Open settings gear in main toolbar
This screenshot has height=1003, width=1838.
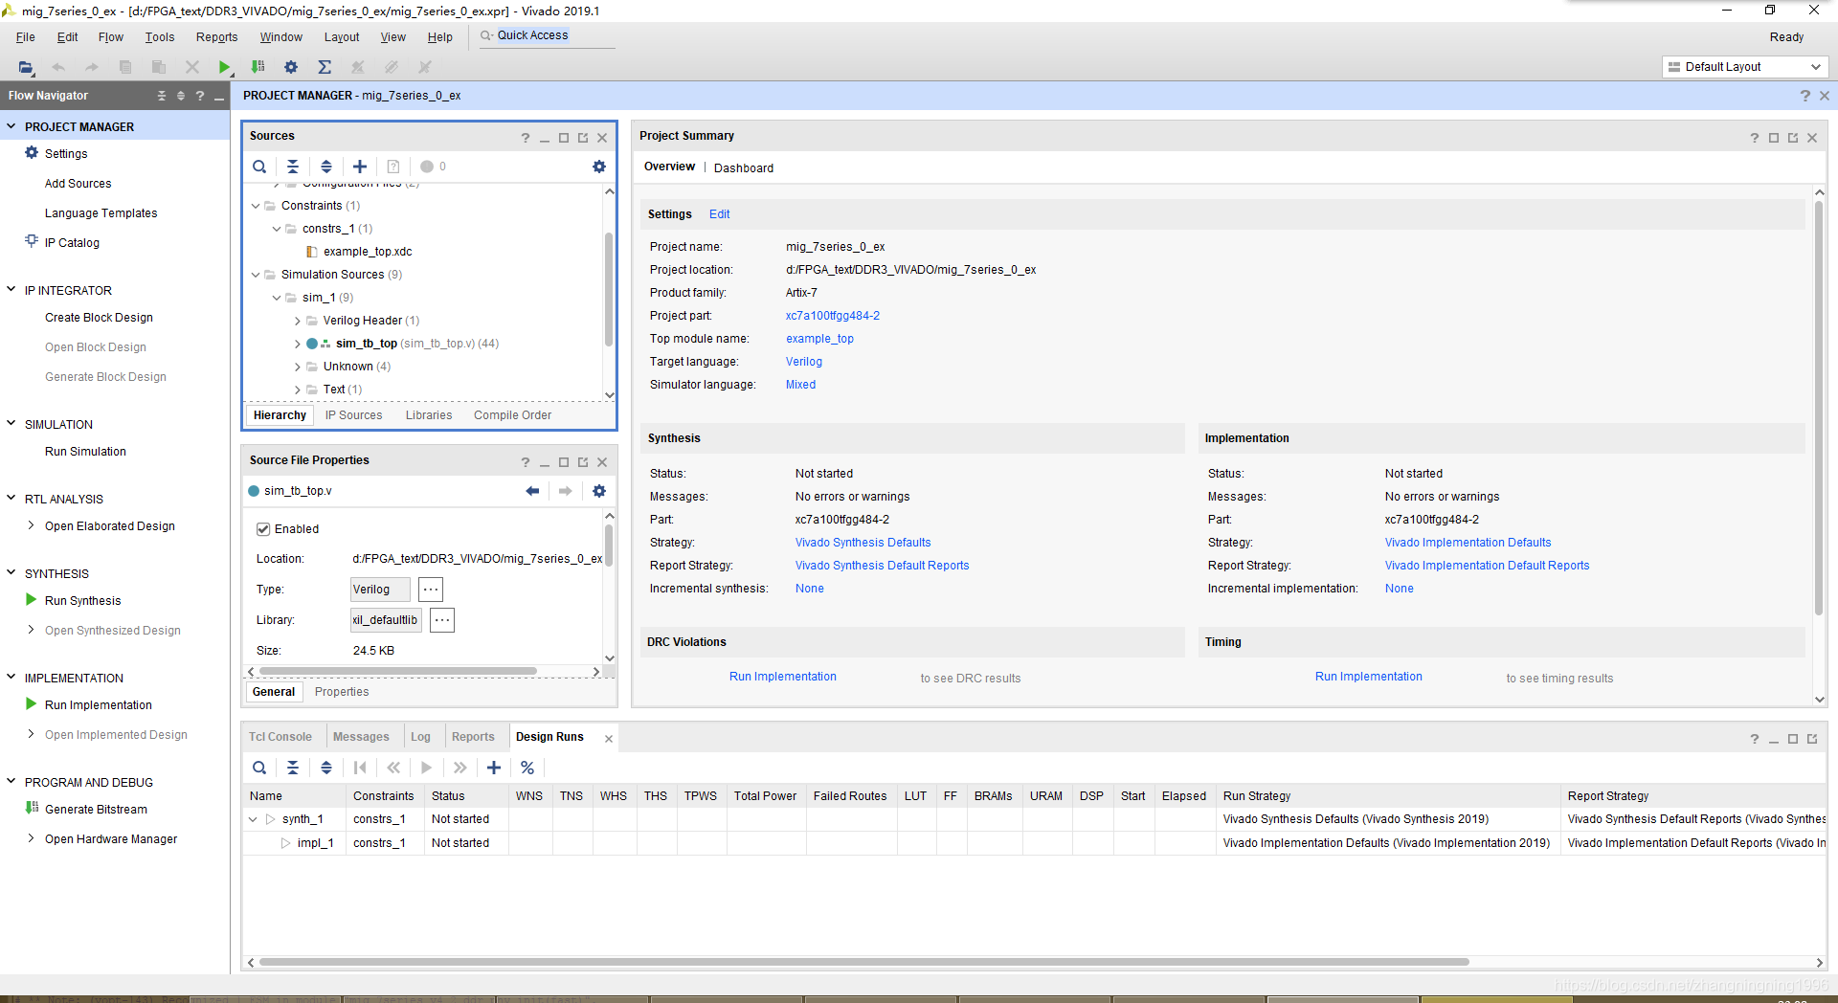[291, 67]
